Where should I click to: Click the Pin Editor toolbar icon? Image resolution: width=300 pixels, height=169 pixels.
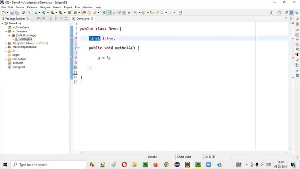tap(180, 13)
